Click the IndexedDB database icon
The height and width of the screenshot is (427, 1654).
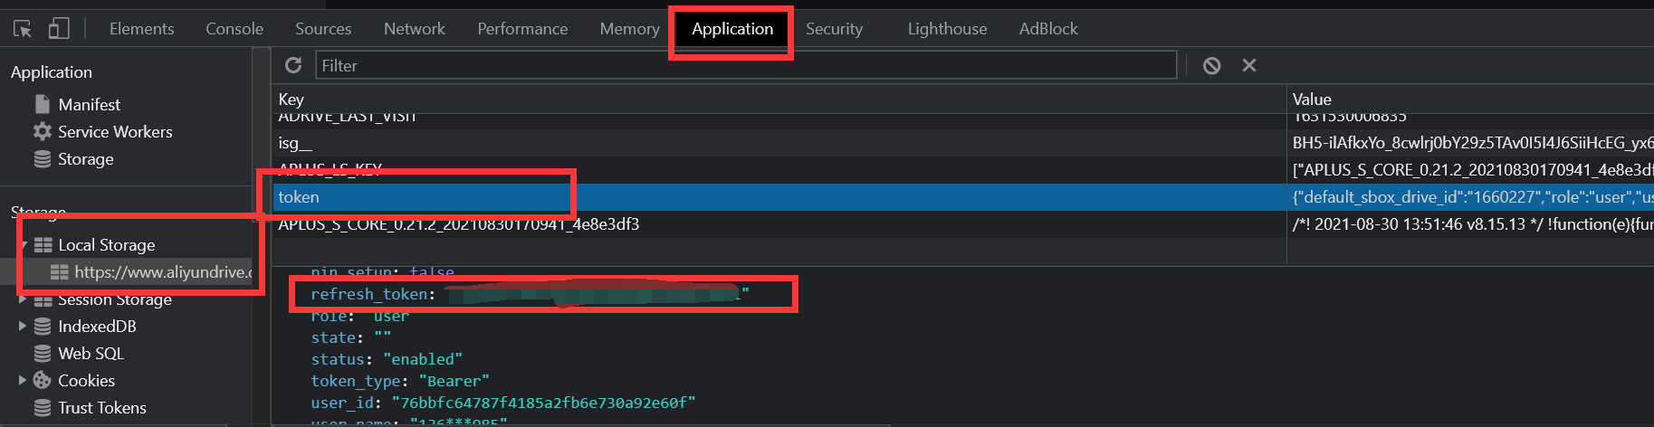point(43,326)
